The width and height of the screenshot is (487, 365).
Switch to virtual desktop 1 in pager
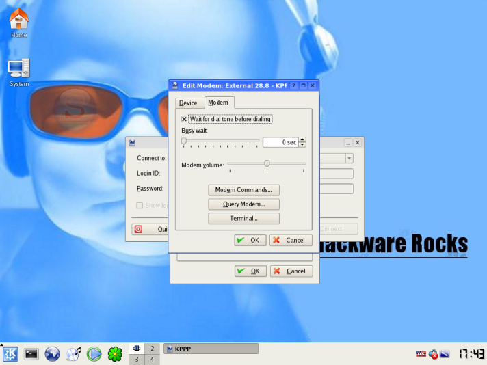click(137, 348)
